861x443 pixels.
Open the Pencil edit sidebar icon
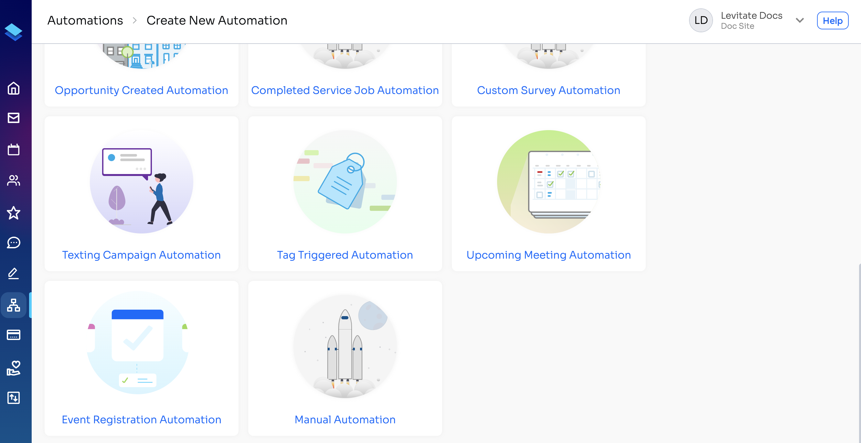click(13, 273)
